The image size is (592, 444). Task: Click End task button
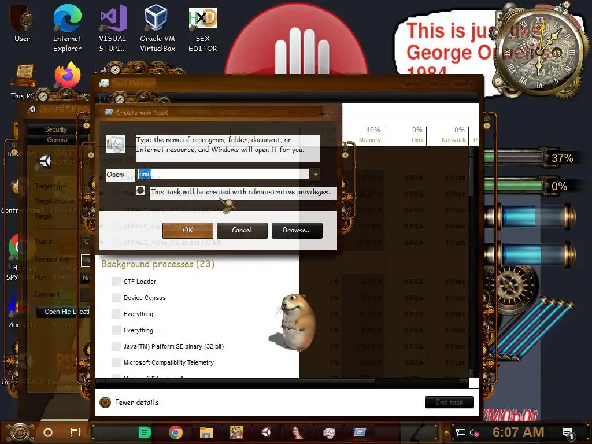pos(449,402)
